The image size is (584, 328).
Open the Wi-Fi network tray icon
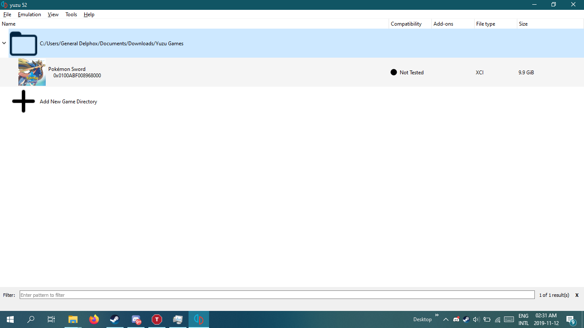pos(498,319)
